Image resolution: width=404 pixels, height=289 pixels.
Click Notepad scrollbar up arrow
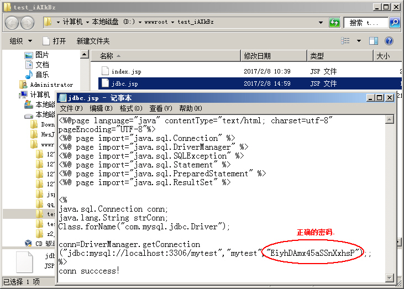click(x=390, y=119)
